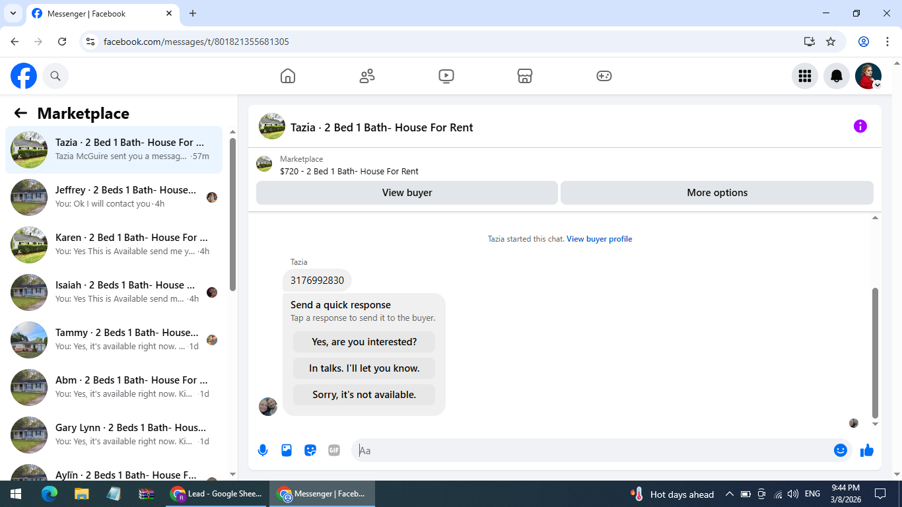Go back in the browser
This screenshot has width=902, height=507.
coord(15,42)
